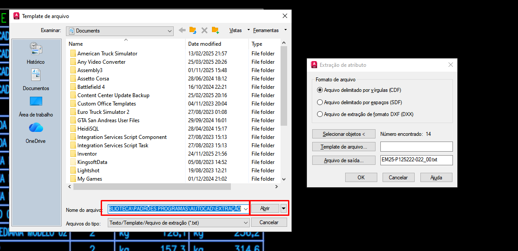Click the Delete X icon in toolbar
Viewport: 518px width, 251px height.
tap(204, 30)
